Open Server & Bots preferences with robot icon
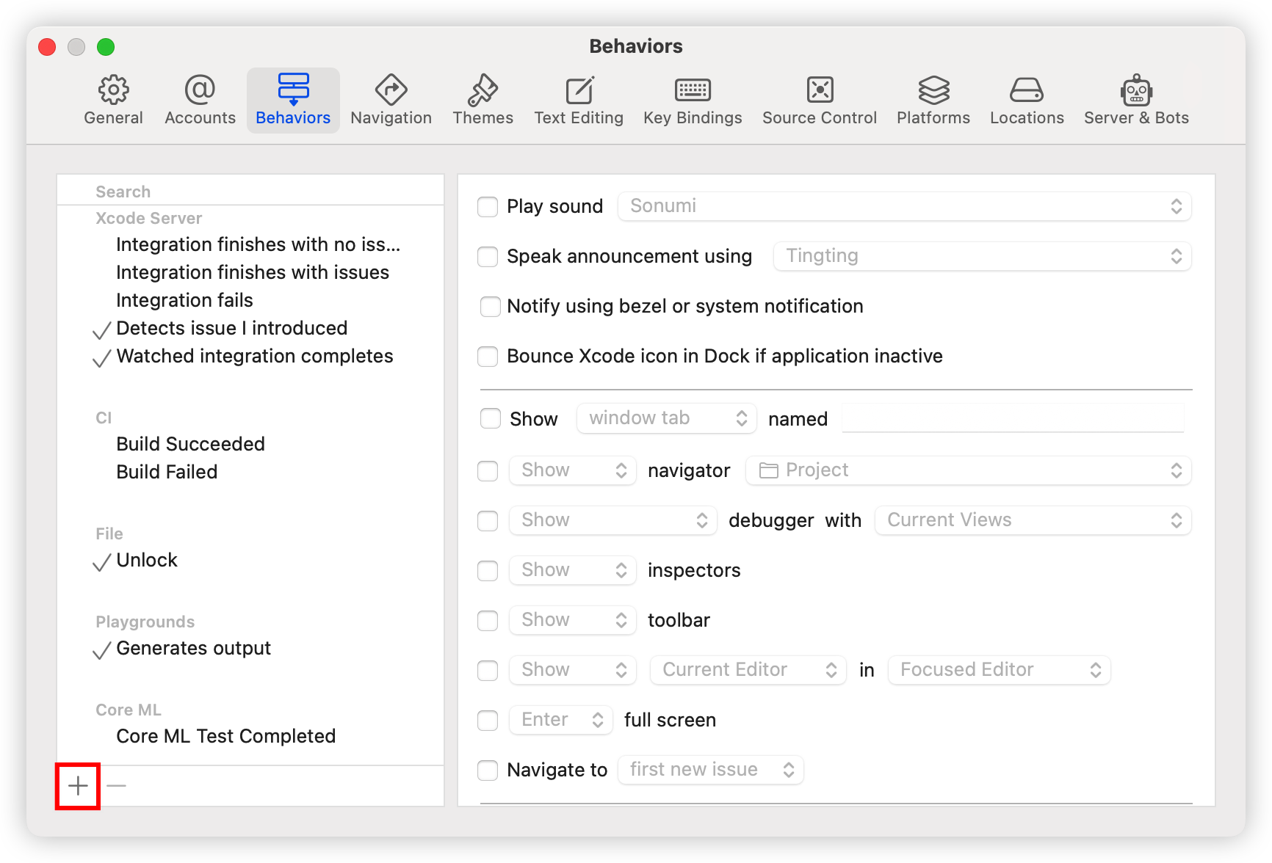 [1135, 98]
